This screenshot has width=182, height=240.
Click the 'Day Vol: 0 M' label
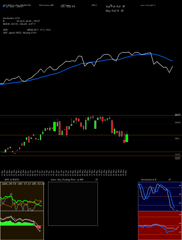(114, 11)
